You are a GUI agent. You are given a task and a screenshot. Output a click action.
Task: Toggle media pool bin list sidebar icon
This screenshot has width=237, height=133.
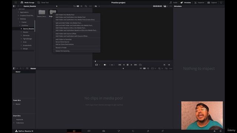tap(14, 68)
